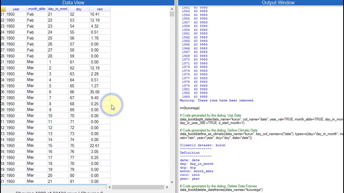
Task: Click the 'Definition' heading in output
Action: [x=190, y=153]
